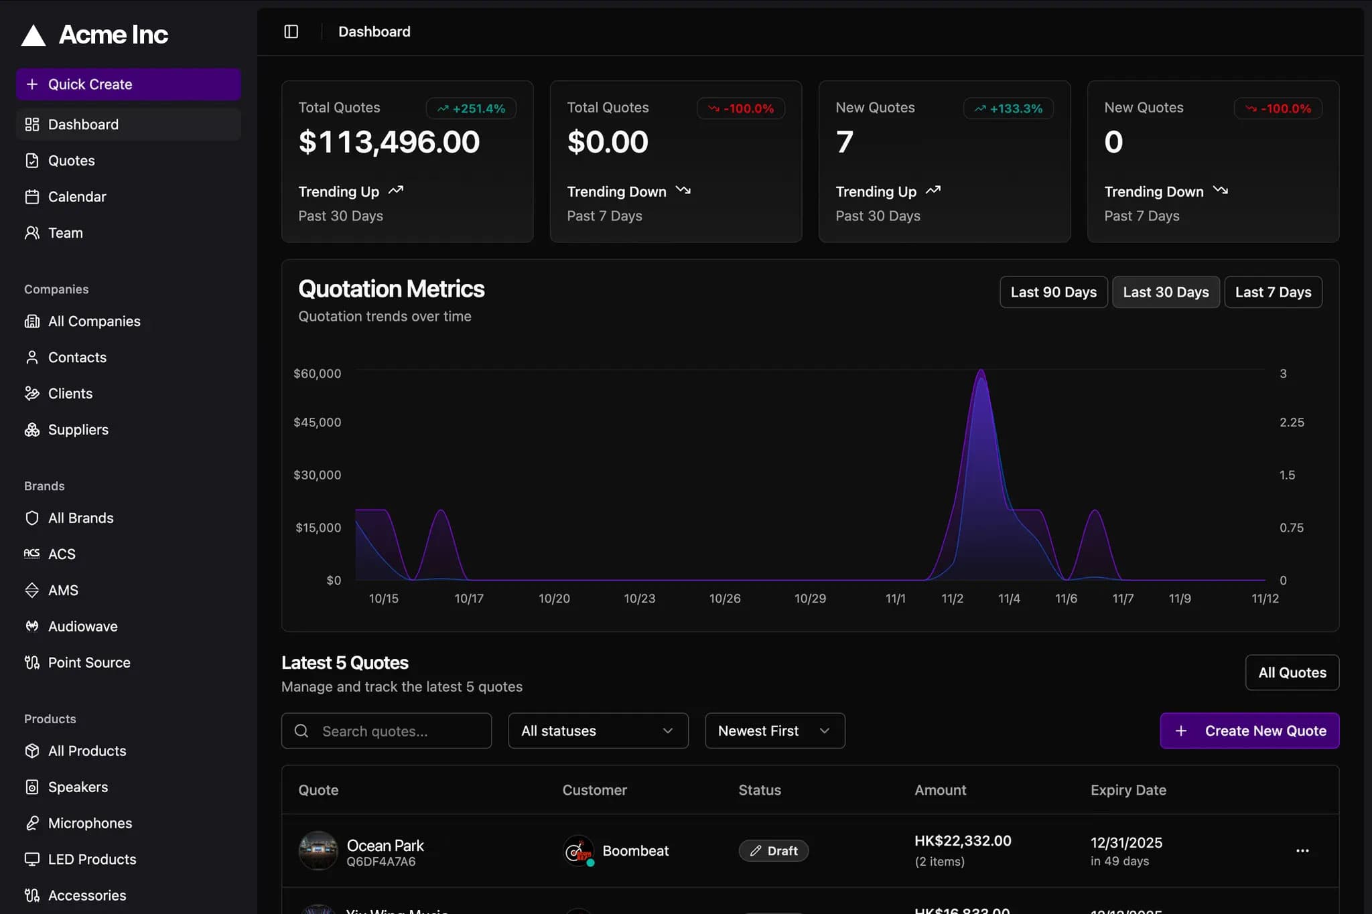Open All Companies from the sidebar

coord(94,321)
